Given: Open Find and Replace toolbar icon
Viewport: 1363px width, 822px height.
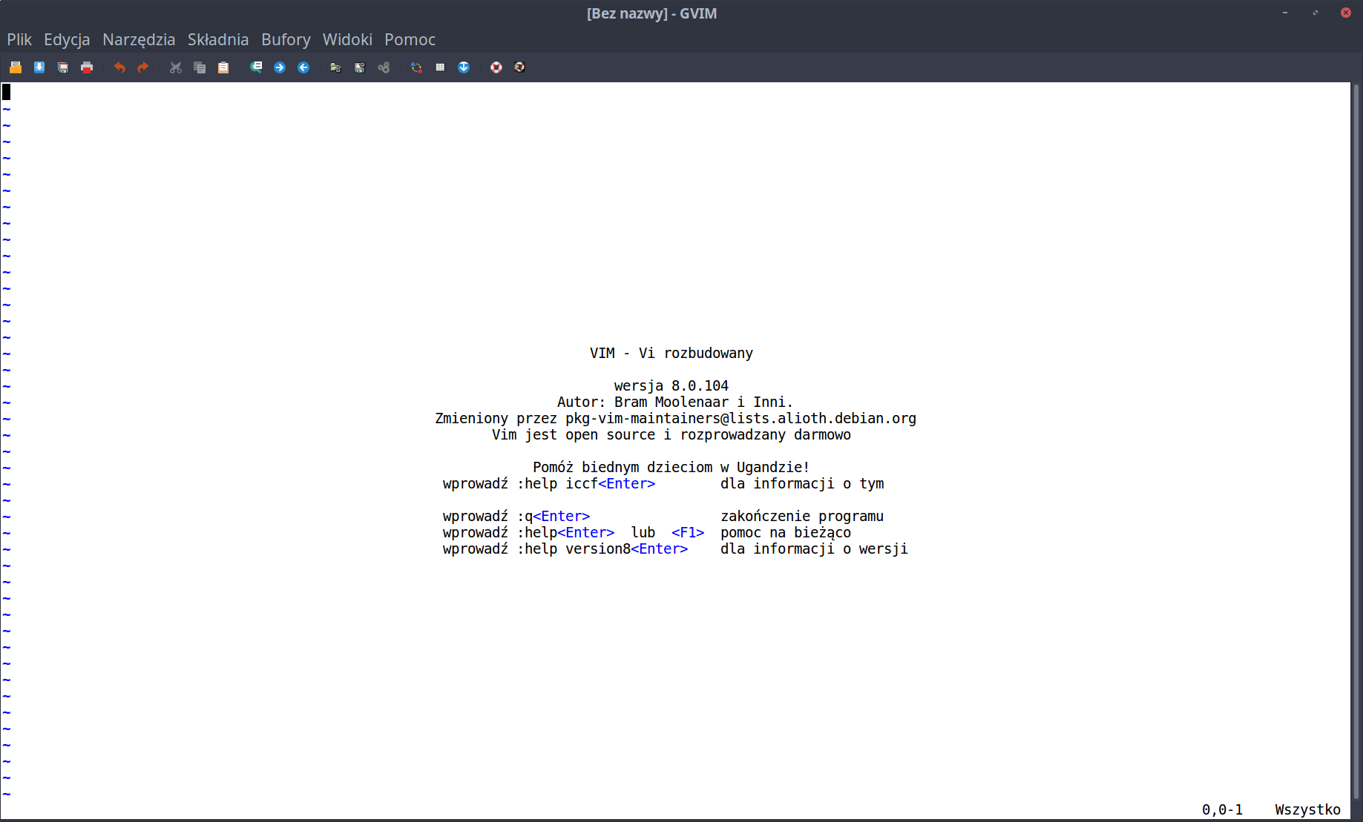Looking at the screenshot, I should coord(256,67).
